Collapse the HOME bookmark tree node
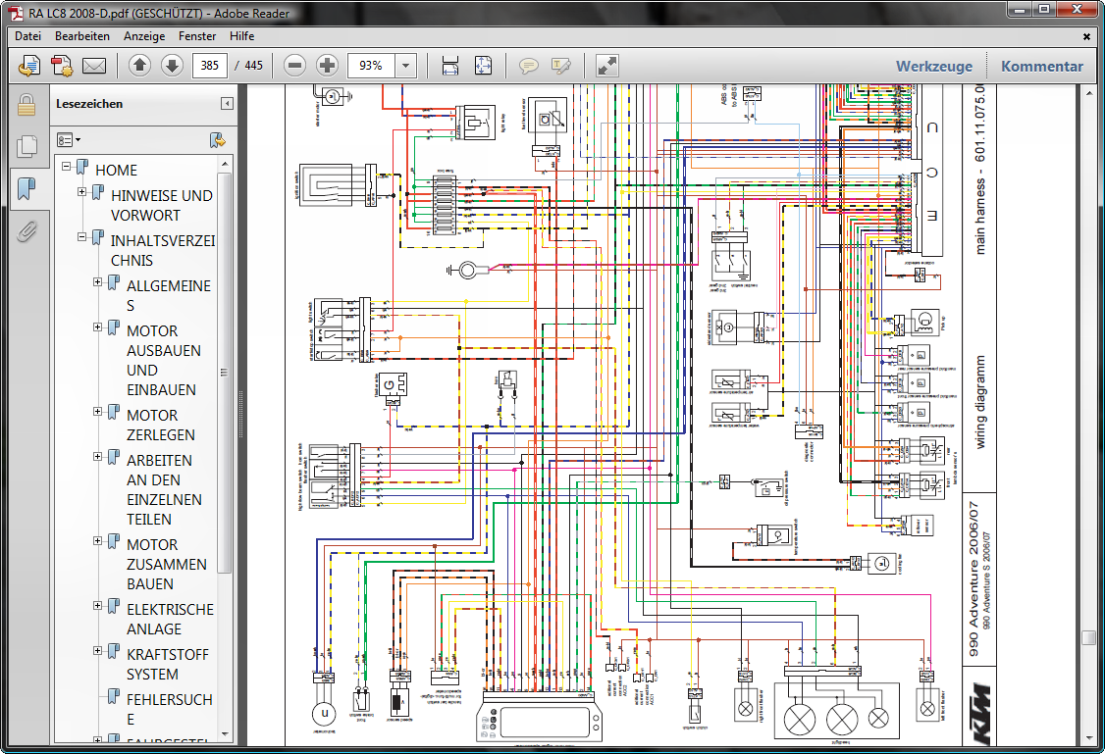 67,167
